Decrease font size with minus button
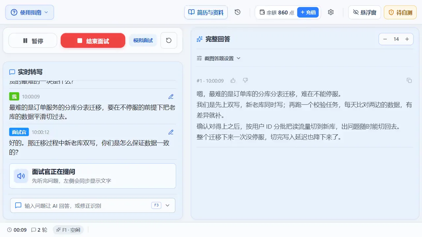 pyautogui.click(x=385, y=39)
